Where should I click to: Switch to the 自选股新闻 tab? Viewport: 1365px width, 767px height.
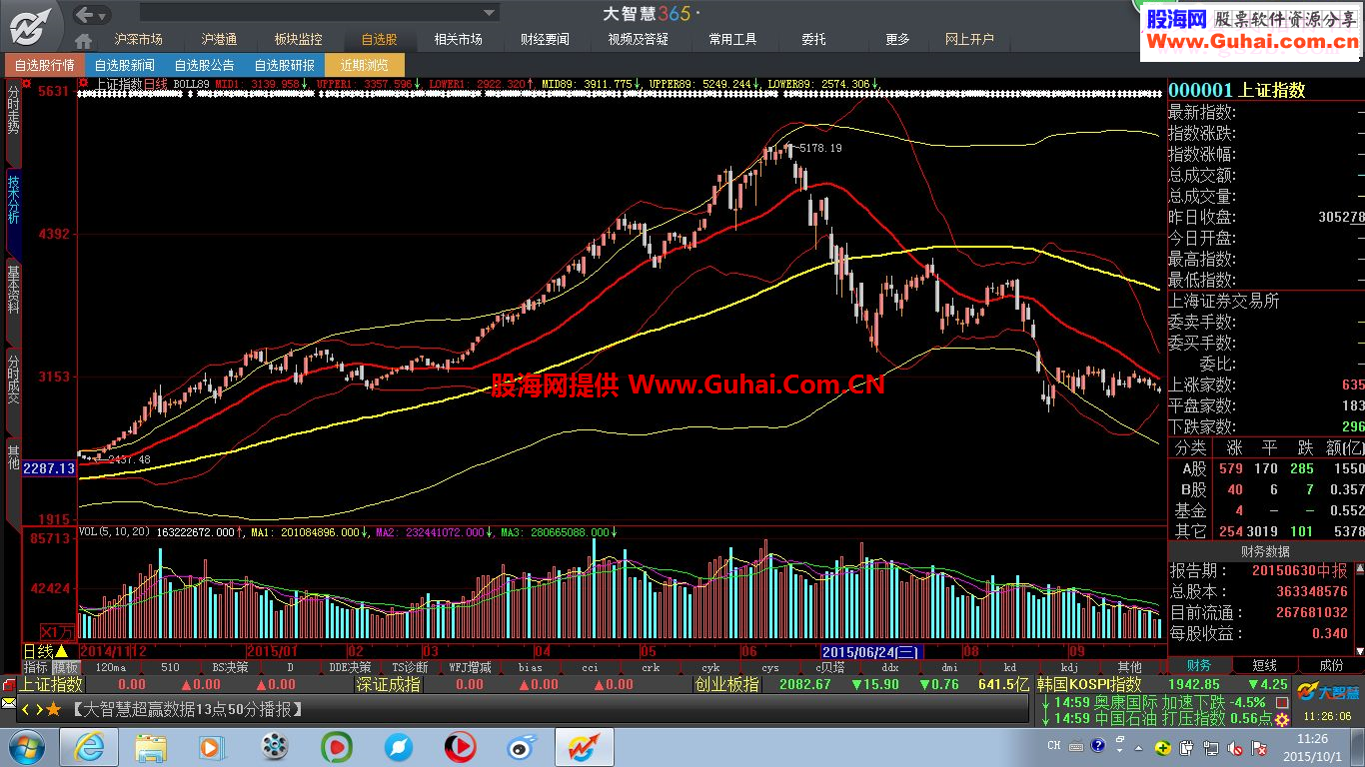pyautogui.click(x=124, y=65)
